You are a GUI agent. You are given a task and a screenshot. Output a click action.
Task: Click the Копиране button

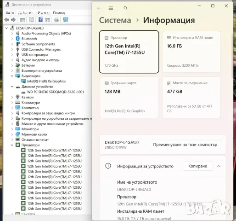(197, 166)
